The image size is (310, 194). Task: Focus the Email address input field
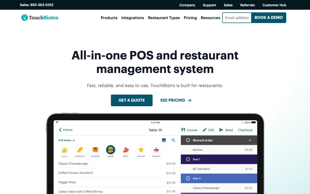(x=237, y=18)
